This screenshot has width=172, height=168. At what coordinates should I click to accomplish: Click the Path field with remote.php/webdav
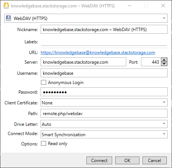104,113
